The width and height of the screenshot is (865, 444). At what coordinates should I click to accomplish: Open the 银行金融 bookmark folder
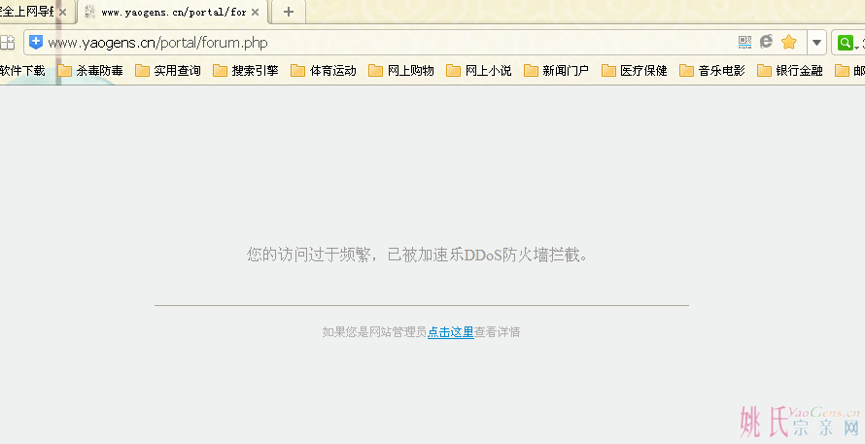pos(790,70)
